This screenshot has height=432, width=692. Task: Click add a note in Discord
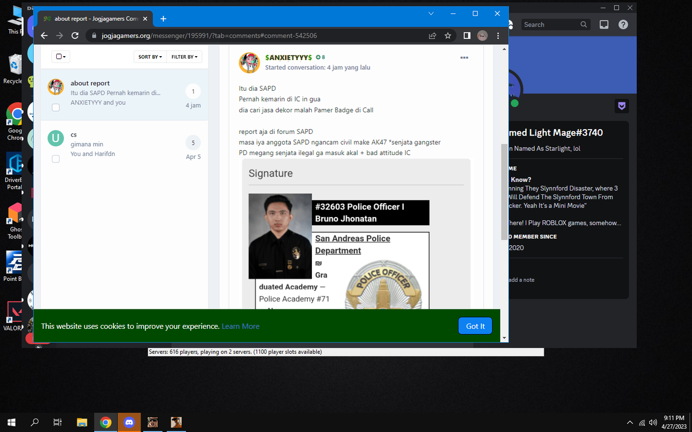point(521,280)
